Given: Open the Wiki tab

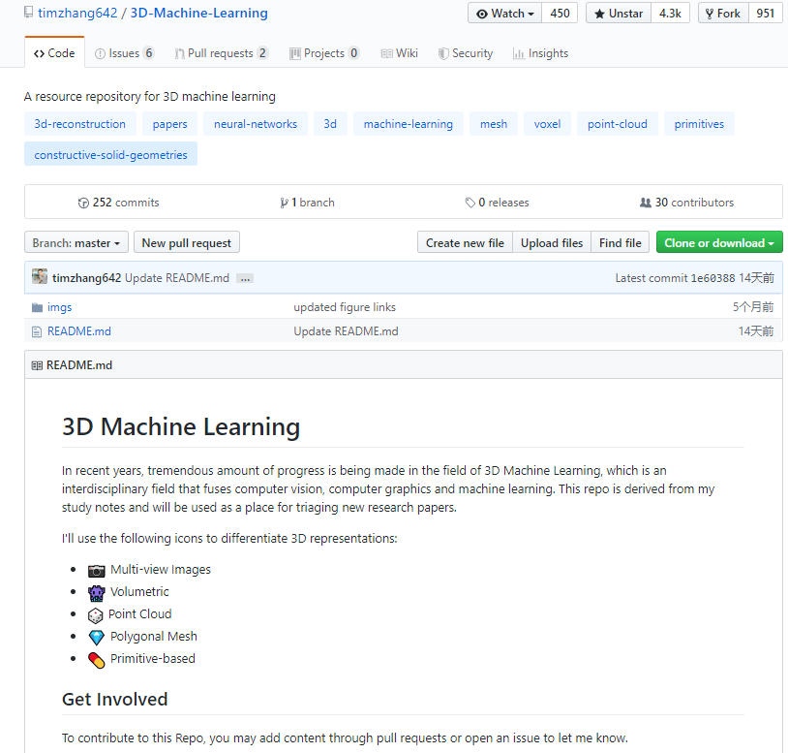Looking at the screenshot, I should point(400,53).
